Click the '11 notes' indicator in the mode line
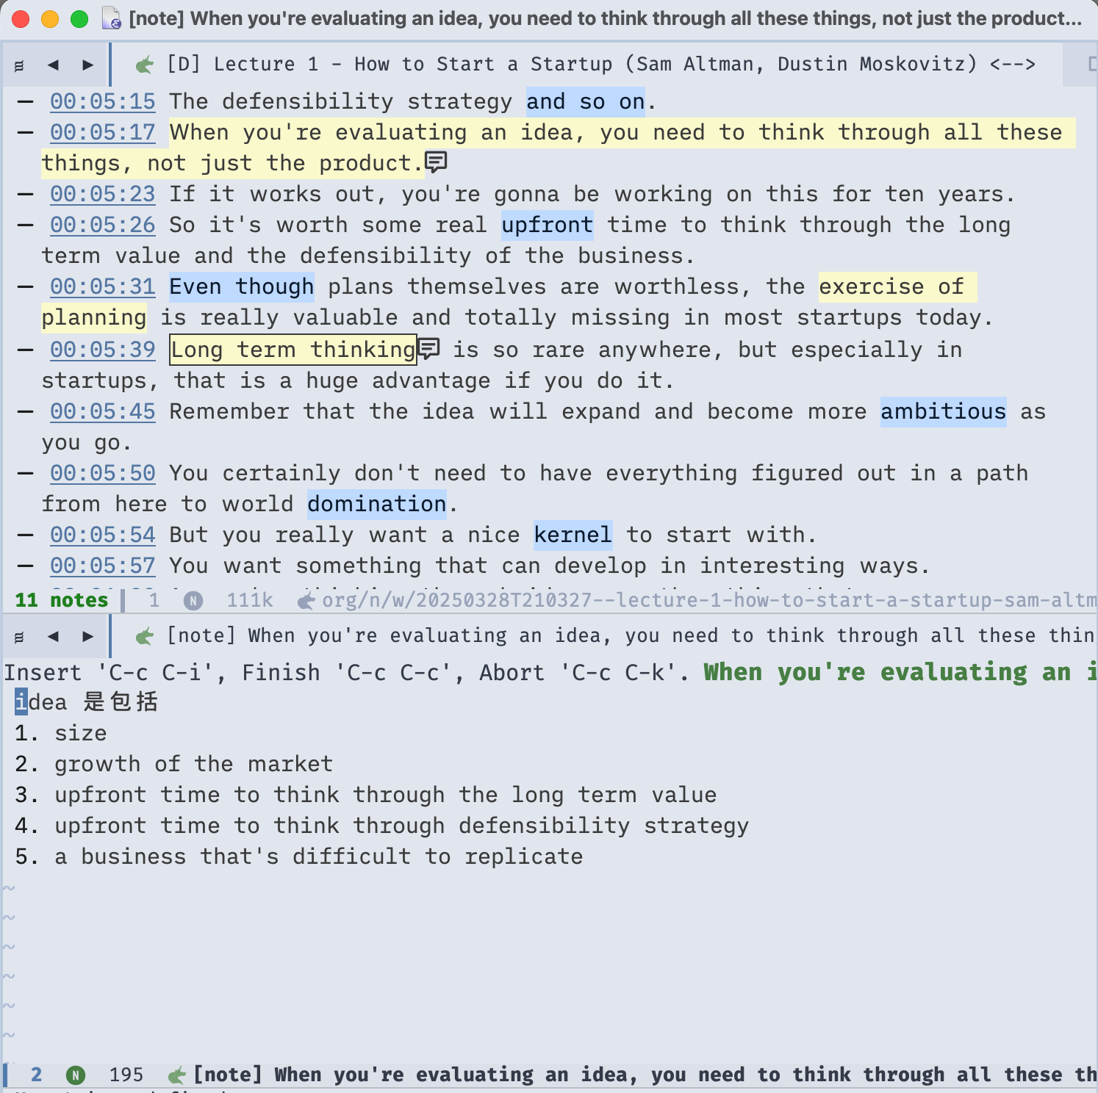Image resolution: width=1098 pixels, height=1093 pixels. pos(62,601)
